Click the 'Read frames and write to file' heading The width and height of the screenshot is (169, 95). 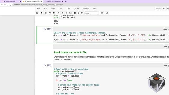pyautogui.click(x=70, y=53)
